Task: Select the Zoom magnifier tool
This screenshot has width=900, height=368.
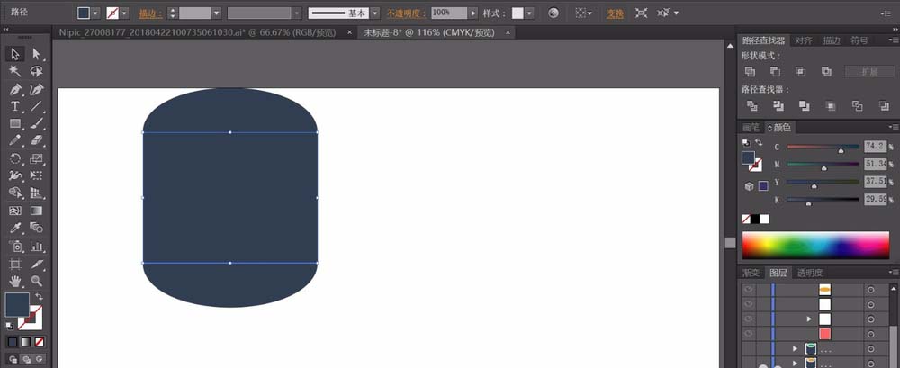Action: 37,281
